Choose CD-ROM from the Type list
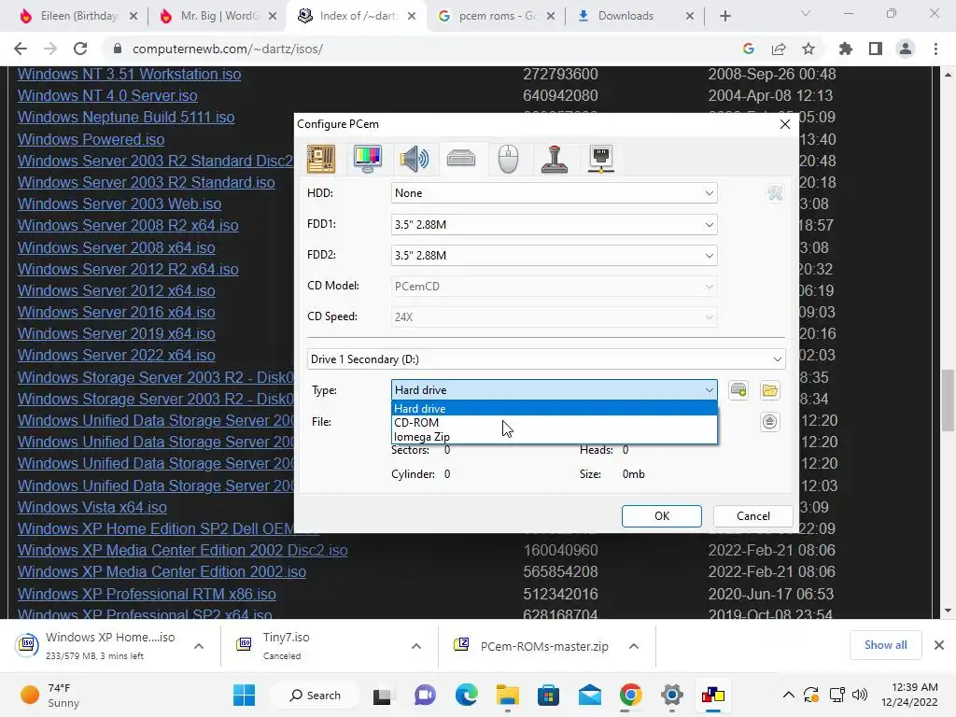The width and height of the screenshot is (956, 717). click(x=554, y=423)
